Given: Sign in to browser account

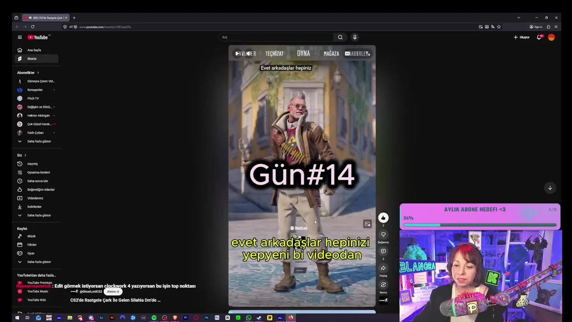Looking at the screenshot, I should (x=536, y=27).
